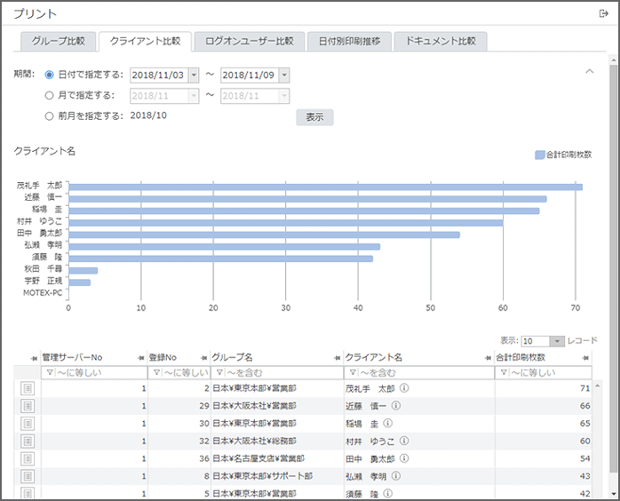Select クライアント比較 tab
Viewport: 620px width, 501px height.
tap(145, 41)
